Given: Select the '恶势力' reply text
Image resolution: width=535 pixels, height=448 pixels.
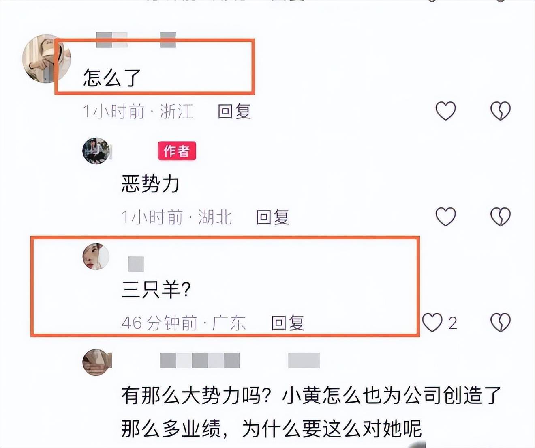Looking at the screenshot, I should point(150,184).
